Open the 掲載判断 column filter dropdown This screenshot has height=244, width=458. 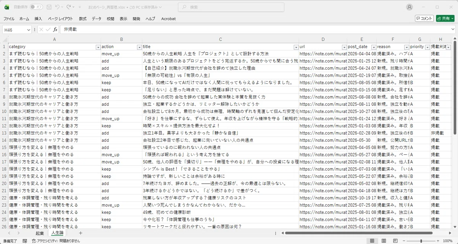pyautogui.click(x=448, y=47)
